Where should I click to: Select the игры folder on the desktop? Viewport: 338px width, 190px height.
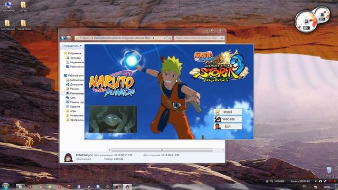click(23, 6)
